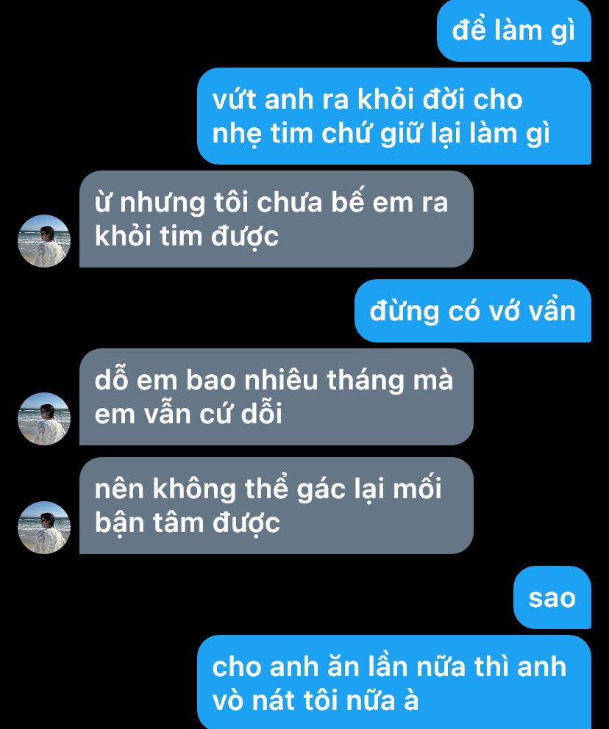
Task: Tap the text line 'bận tâm được'
Action: (x=187, y=523)
